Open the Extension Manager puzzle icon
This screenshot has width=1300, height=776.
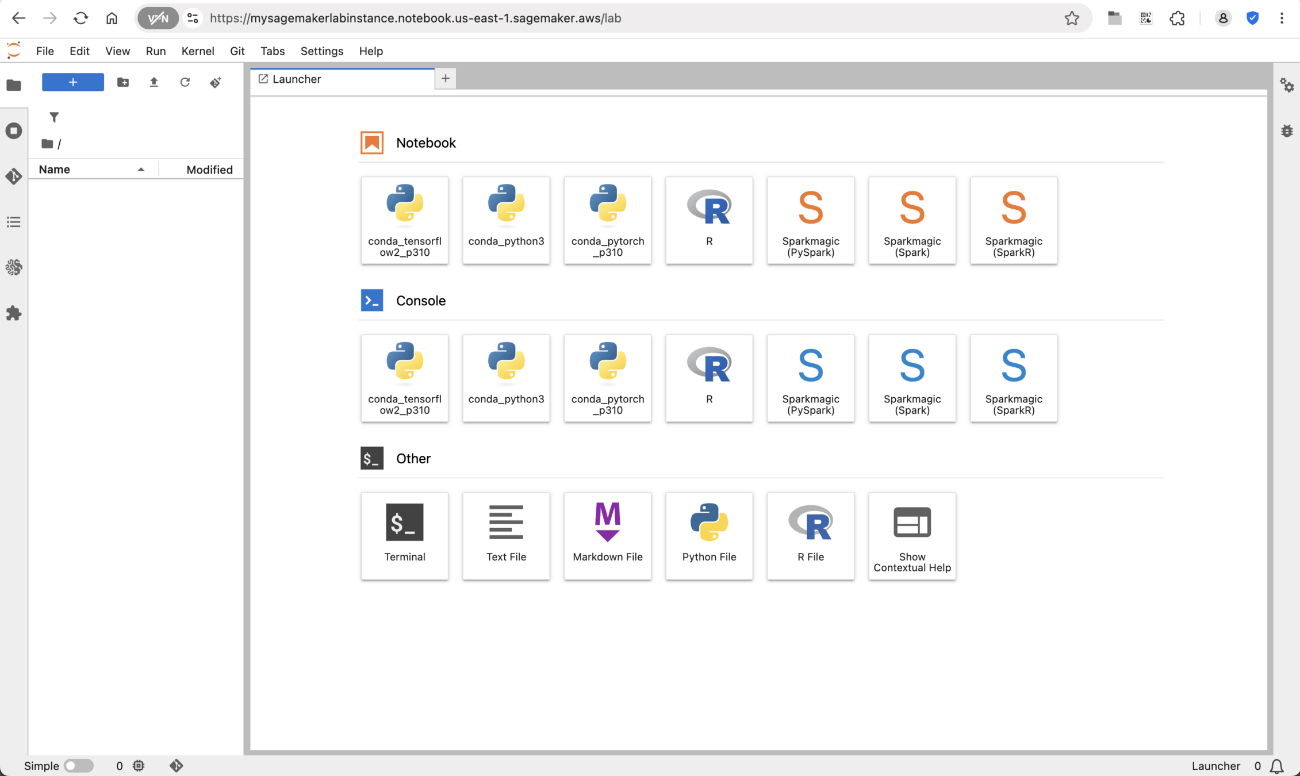click(14, 313)
